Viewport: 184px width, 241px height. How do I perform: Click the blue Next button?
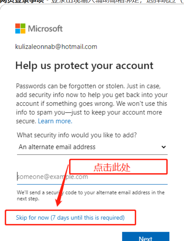pyautogui.click(x=146, y=236)
